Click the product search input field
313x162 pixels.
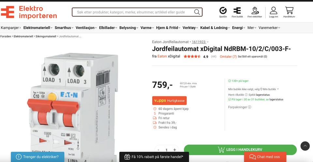click(133, 12)
